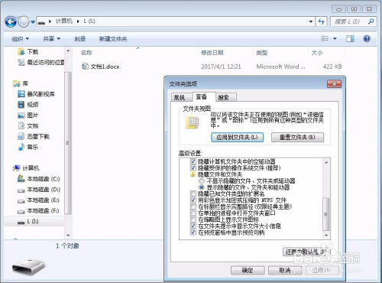
Task: Click the advanced settings list up arrow
Action: (x=326, y=162)
